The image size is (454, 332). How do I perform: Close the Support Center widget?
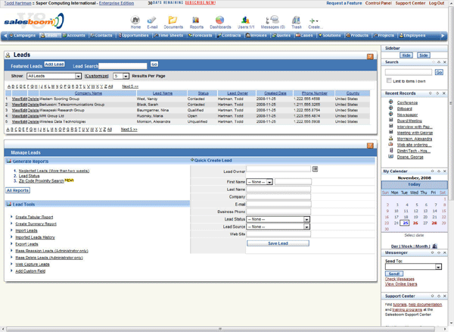point(445,296)
